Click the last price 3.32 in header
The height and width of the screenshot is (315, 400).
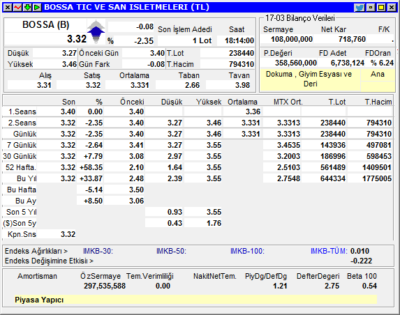pos(77,39)
